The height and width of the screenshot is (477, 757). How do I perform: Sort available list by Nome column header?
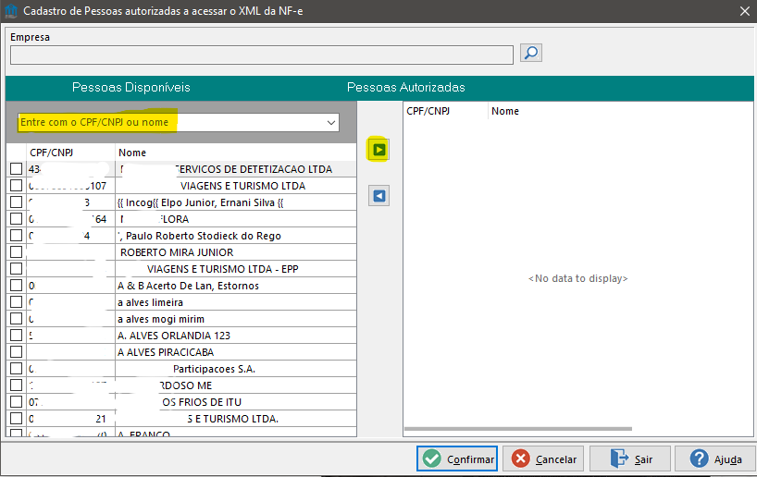pyautogui.click(x=236, y=153)
